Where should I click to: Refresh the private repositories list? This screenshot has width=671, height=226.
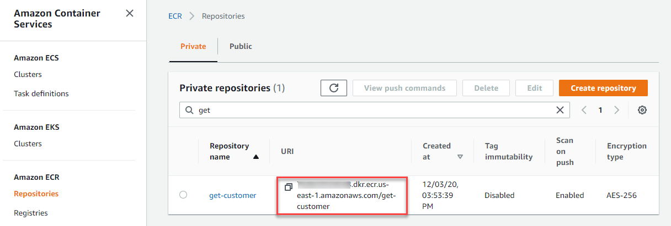333,88
